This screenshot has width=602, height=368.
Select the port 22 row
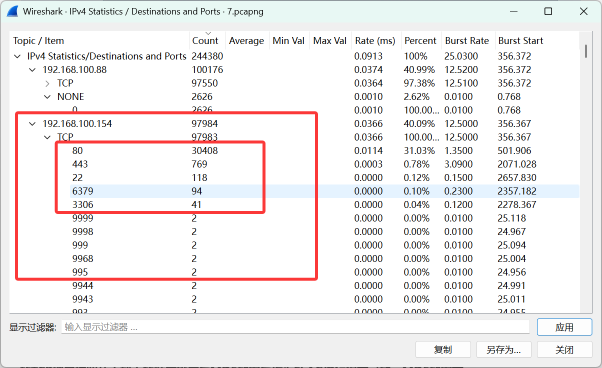[78, 178]
